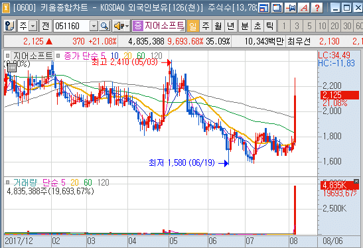Screen dimensions: 363x248
Task: Click the 지어소프트 chart legend label
Action: click(33, 56)
